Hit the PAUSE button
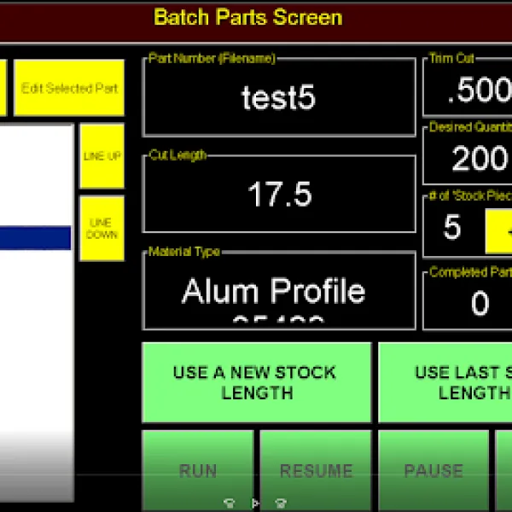The image size is (512, 512). [433, 470]
